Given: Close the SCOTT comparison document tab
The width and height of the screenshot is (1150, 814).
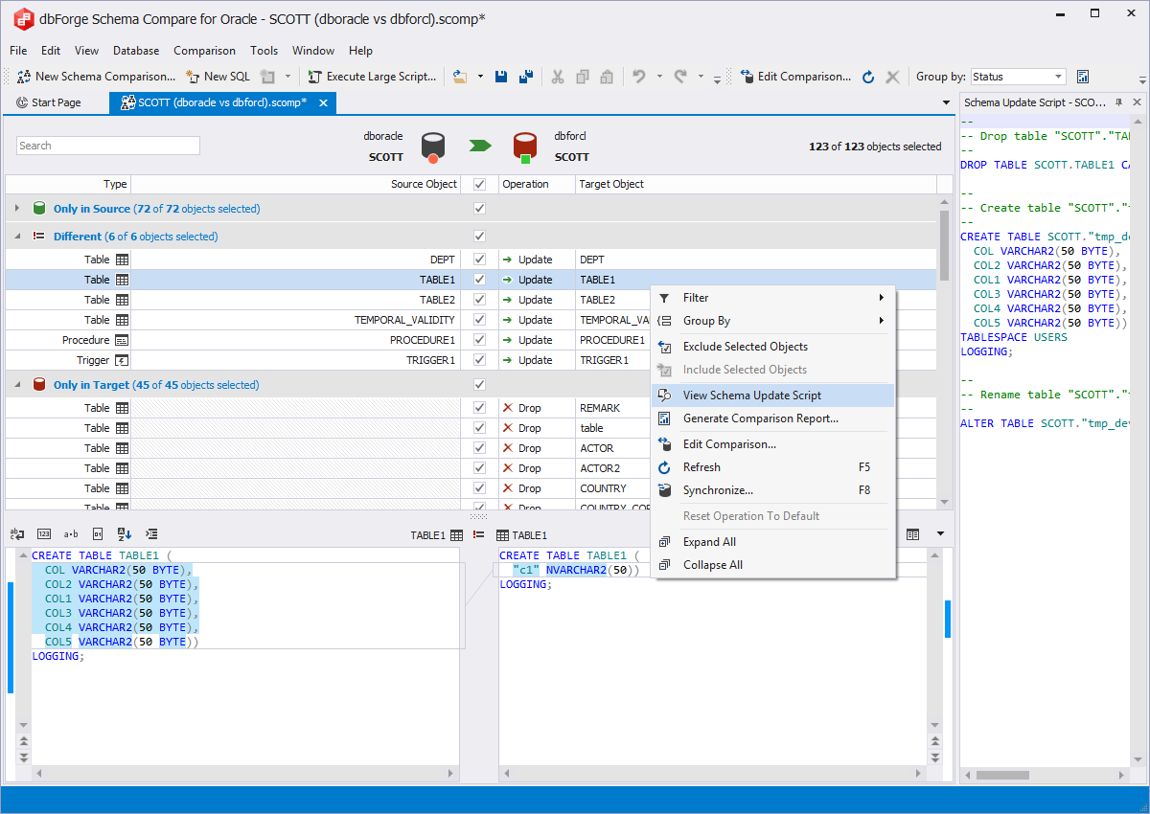Looking at the screenshot, I should click(x=323, y=102).
